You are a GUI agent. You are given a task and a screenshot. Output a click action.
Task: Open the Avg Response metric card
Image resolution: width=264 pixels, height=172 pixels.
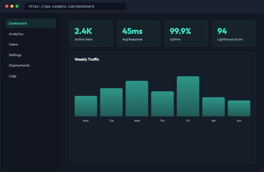click(x=138, y=33)
